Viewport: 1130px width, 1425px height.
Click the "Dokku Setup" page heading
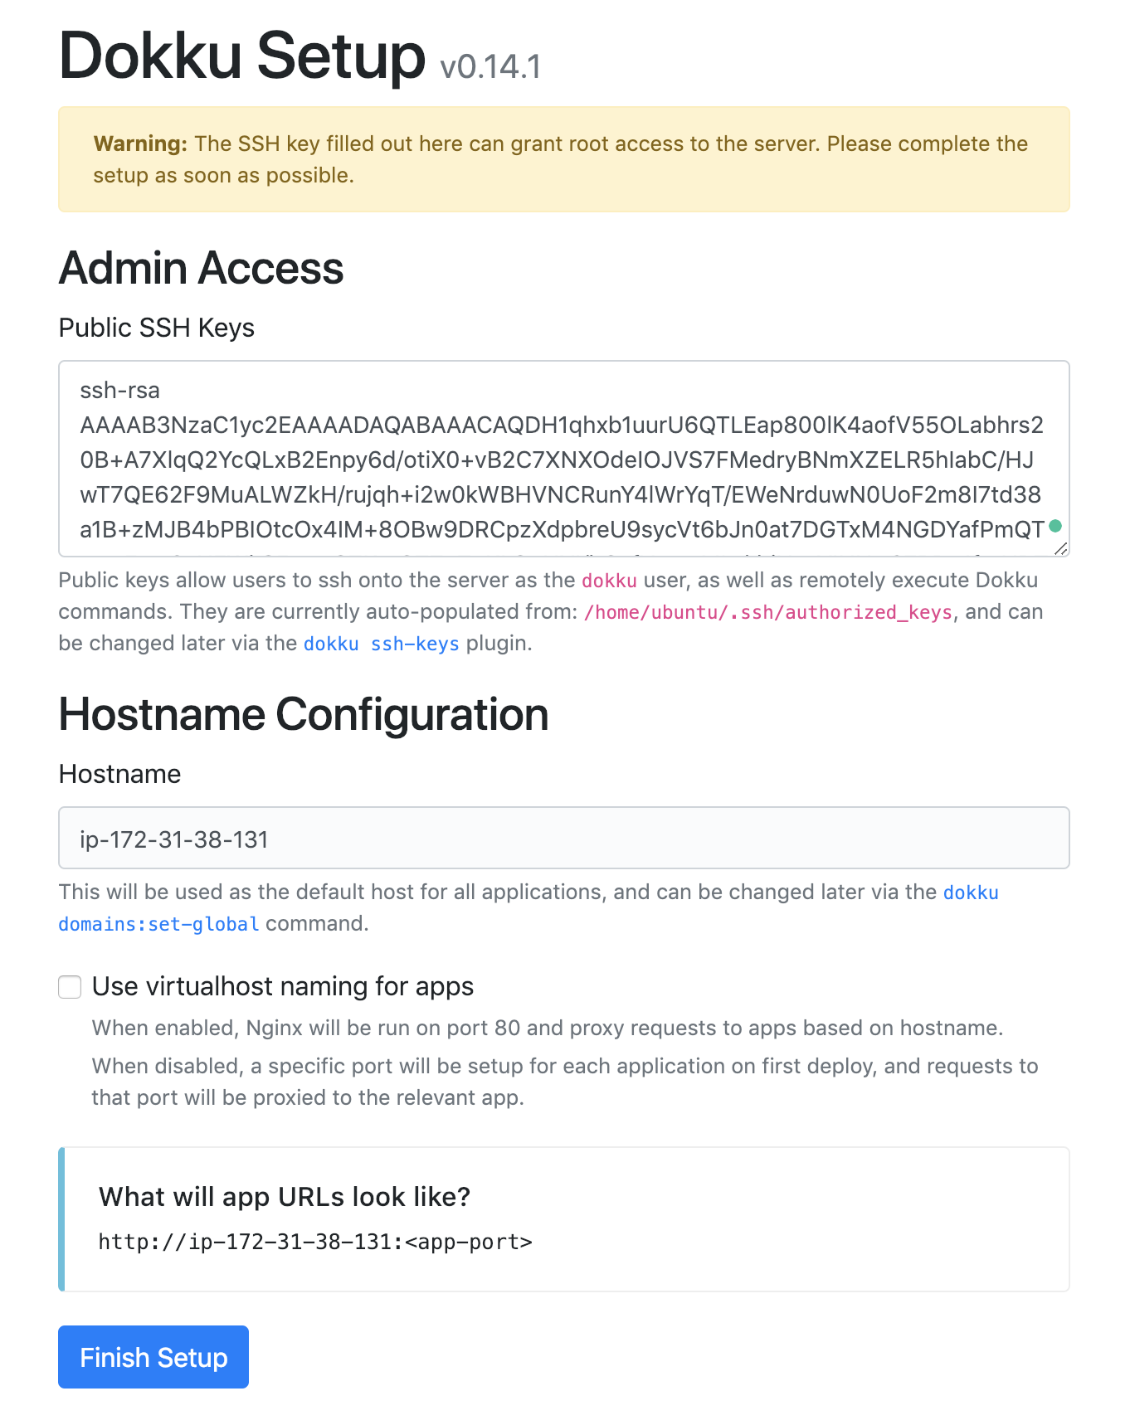point(241,56)
